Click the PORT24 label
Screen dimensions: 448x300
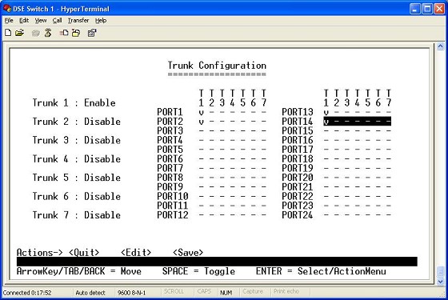click(298, 215)
